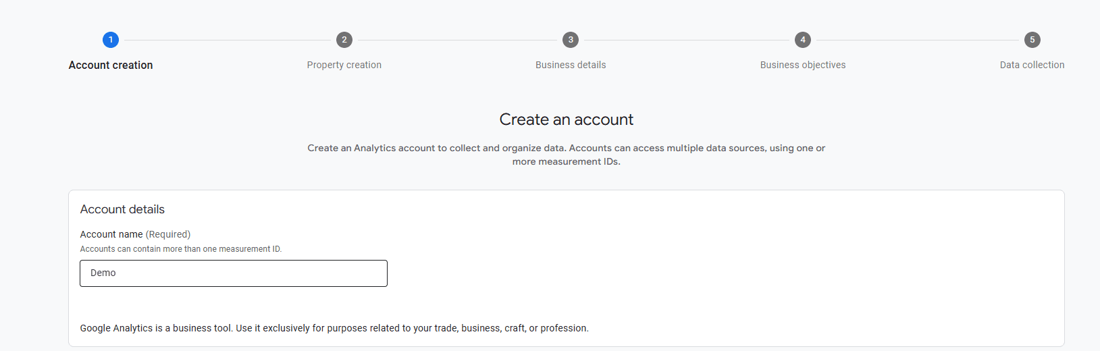Open the Business details step label
1100x351 pixels.
coord(571,65)
